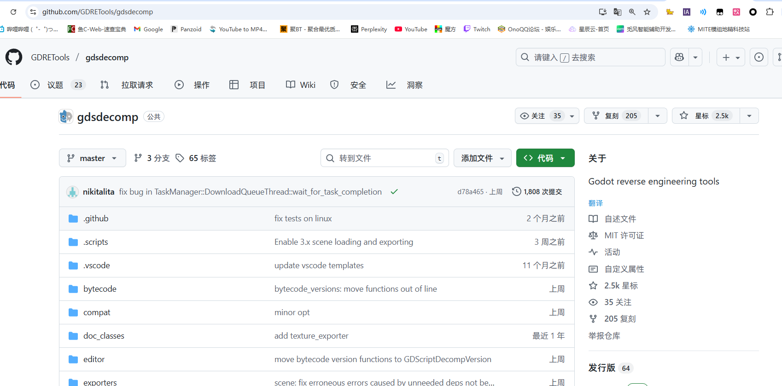Fork the repository with the fork button
Viewport: 782px width, 386px height.
pos(616,116)
